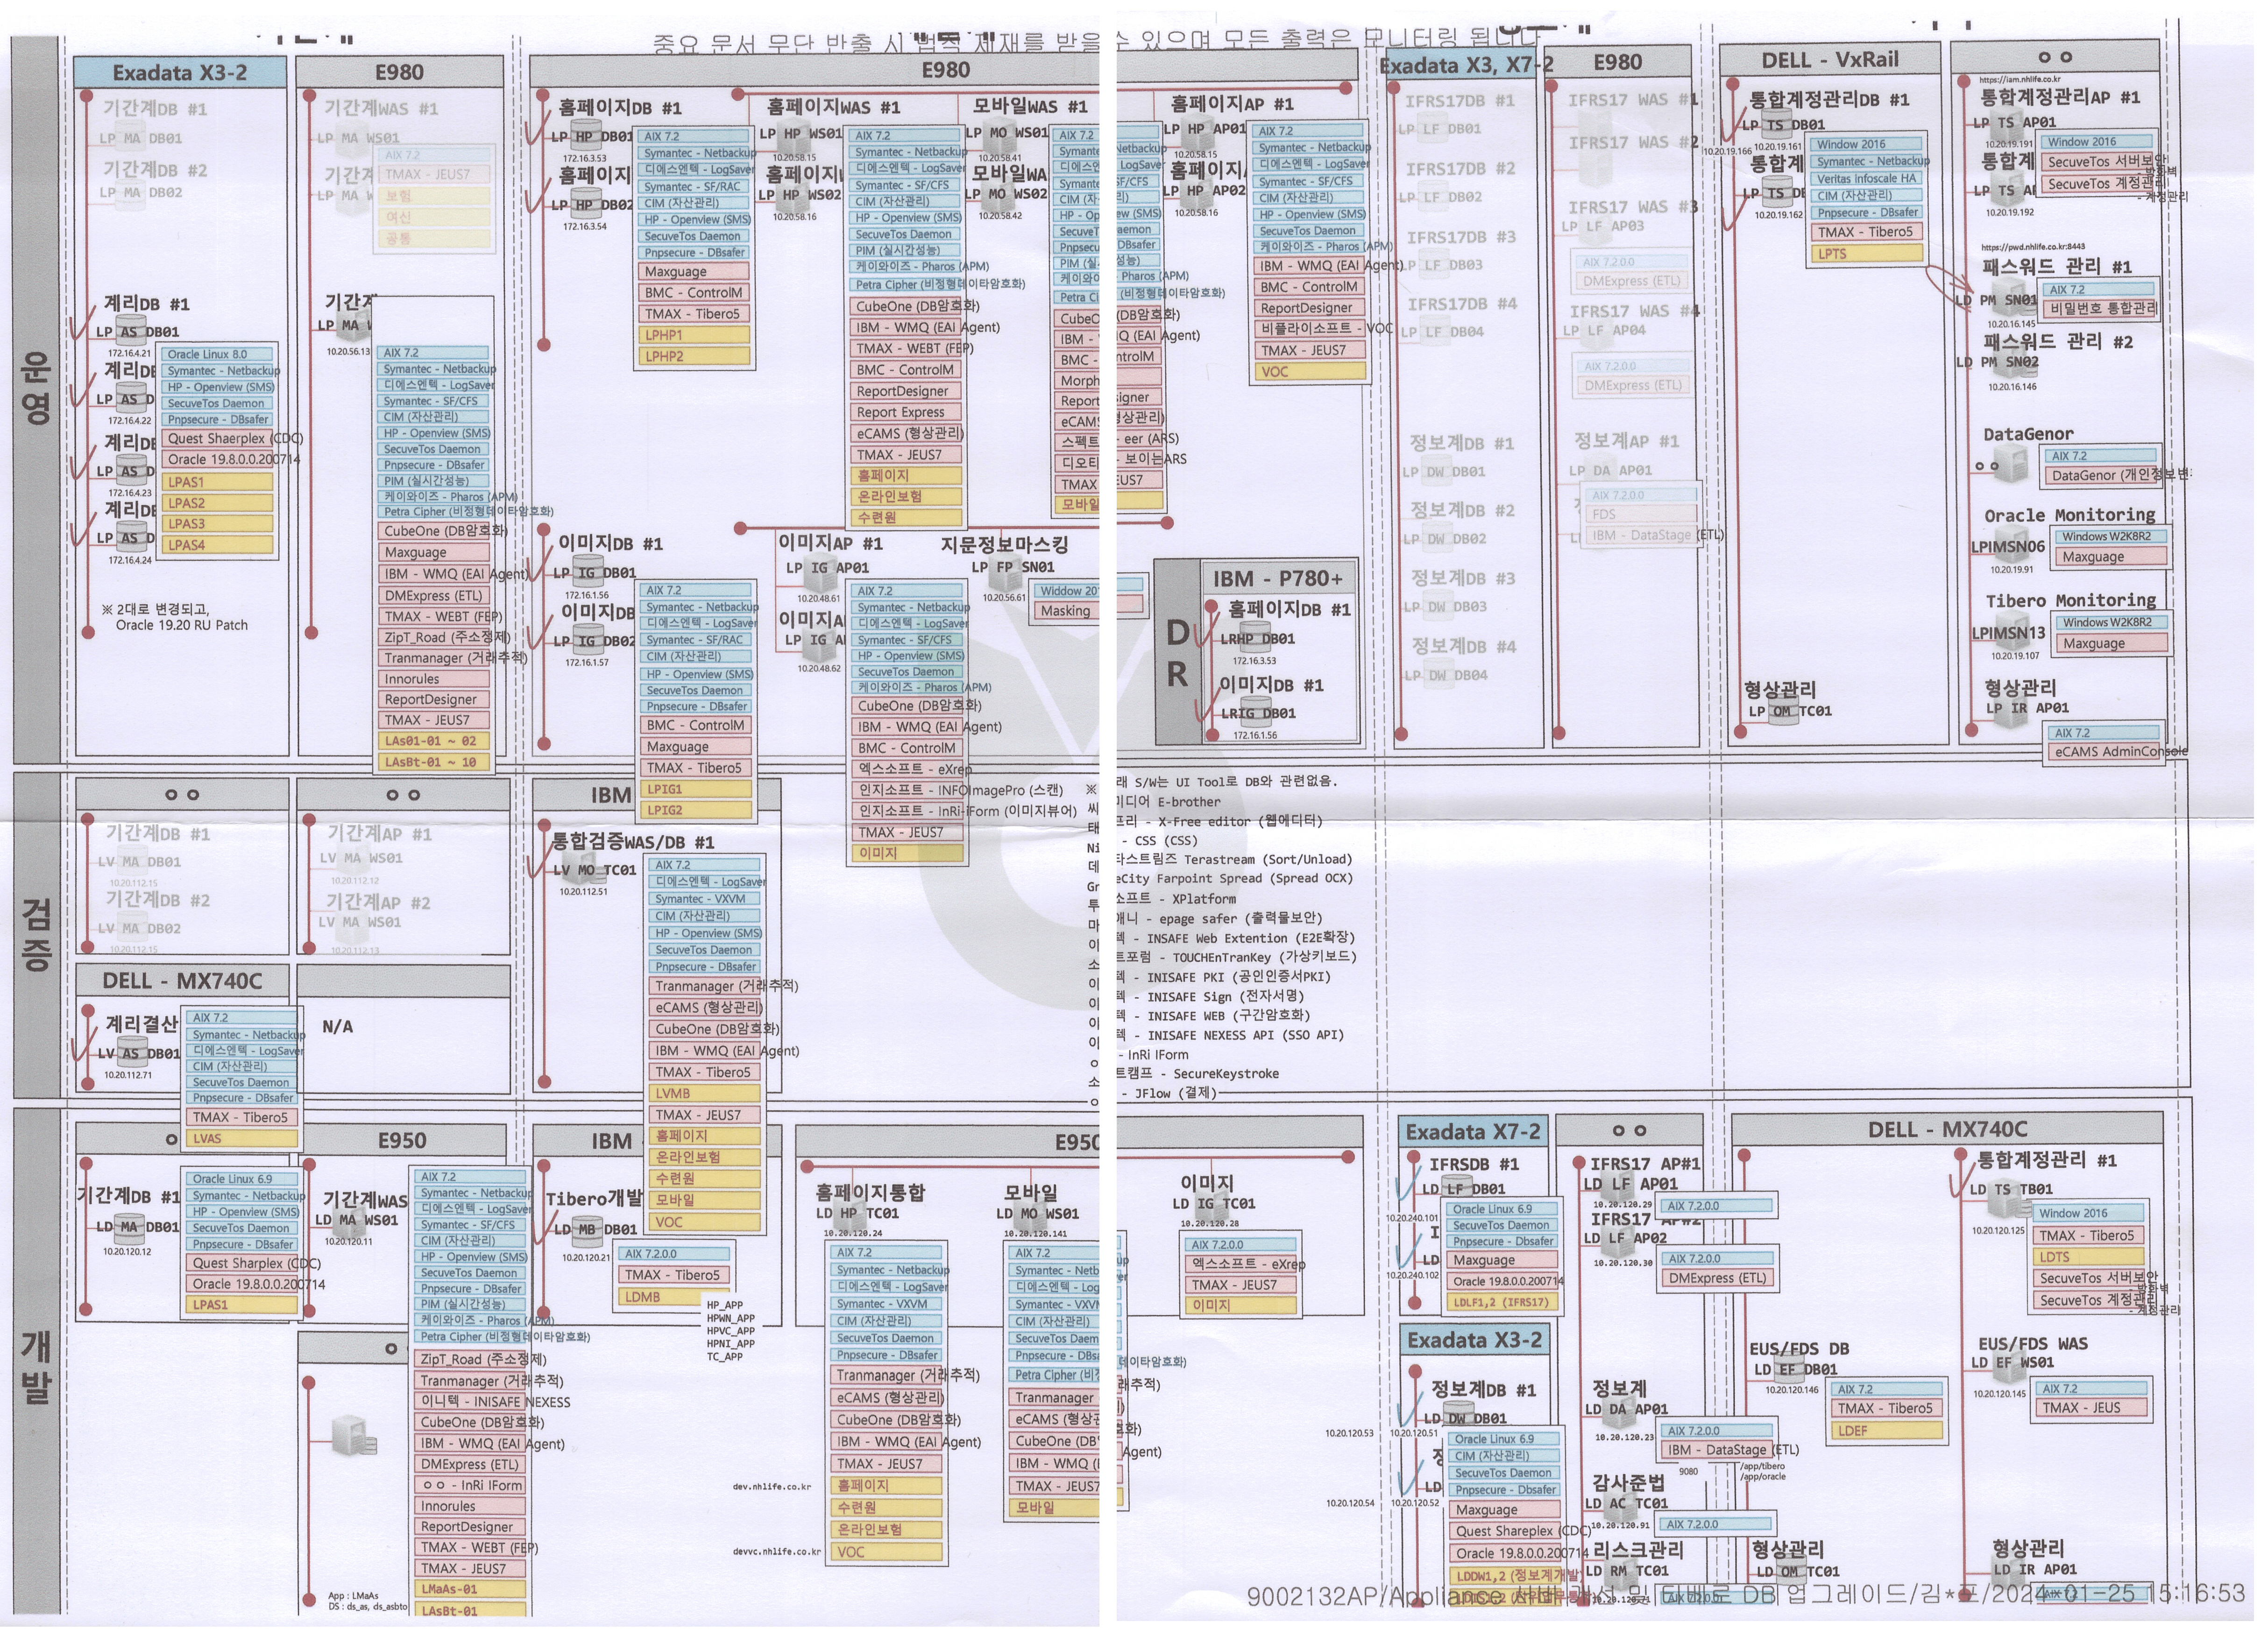Click the N/A label
This screenshot has height=1636, width=2268.
coord(338,1026)
